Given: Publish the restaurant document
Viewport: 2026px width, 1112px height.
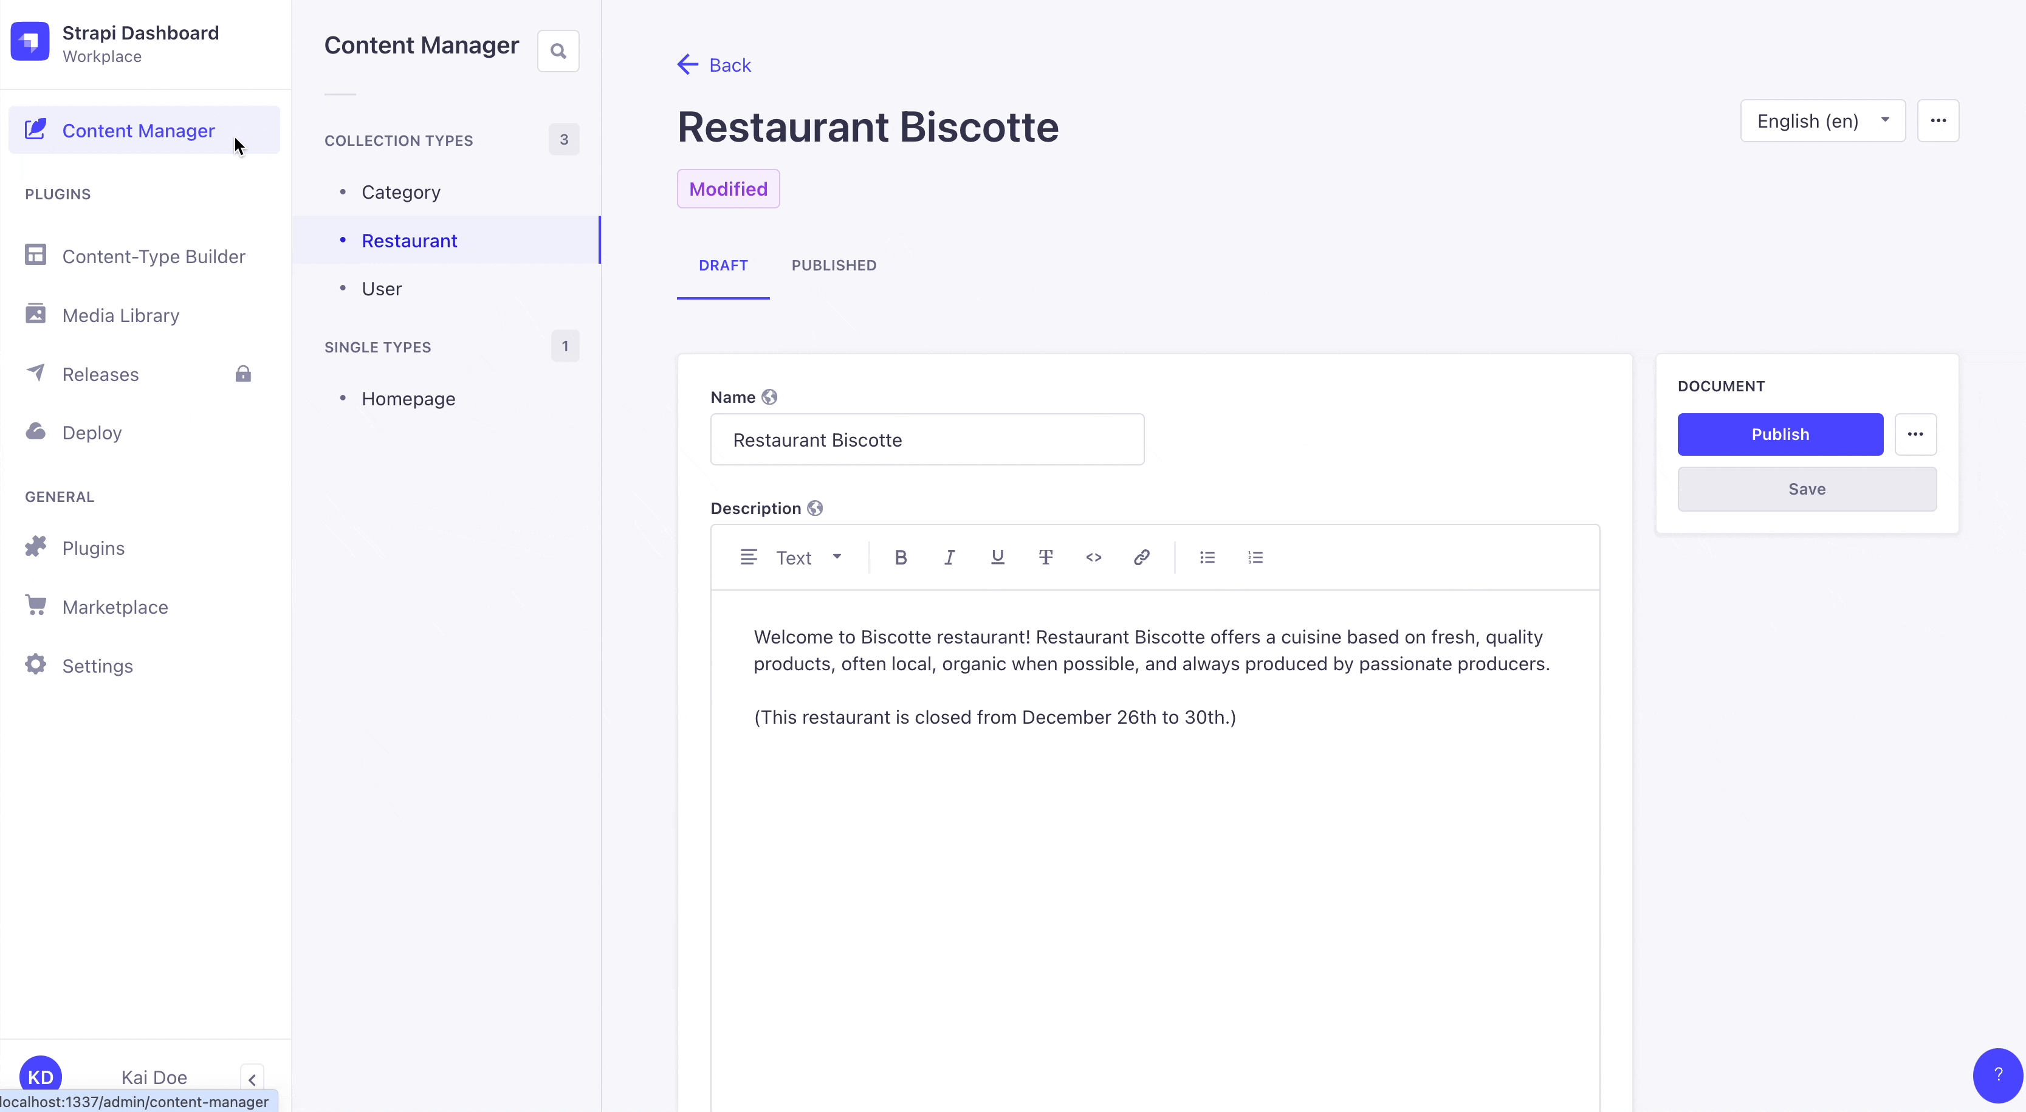Looking at the screenshot, I should 1780,434.
